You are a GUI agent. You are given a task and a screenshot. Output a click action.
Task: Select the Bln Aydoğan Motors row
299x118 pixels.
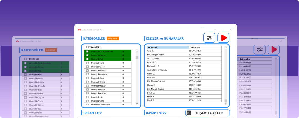184,55
